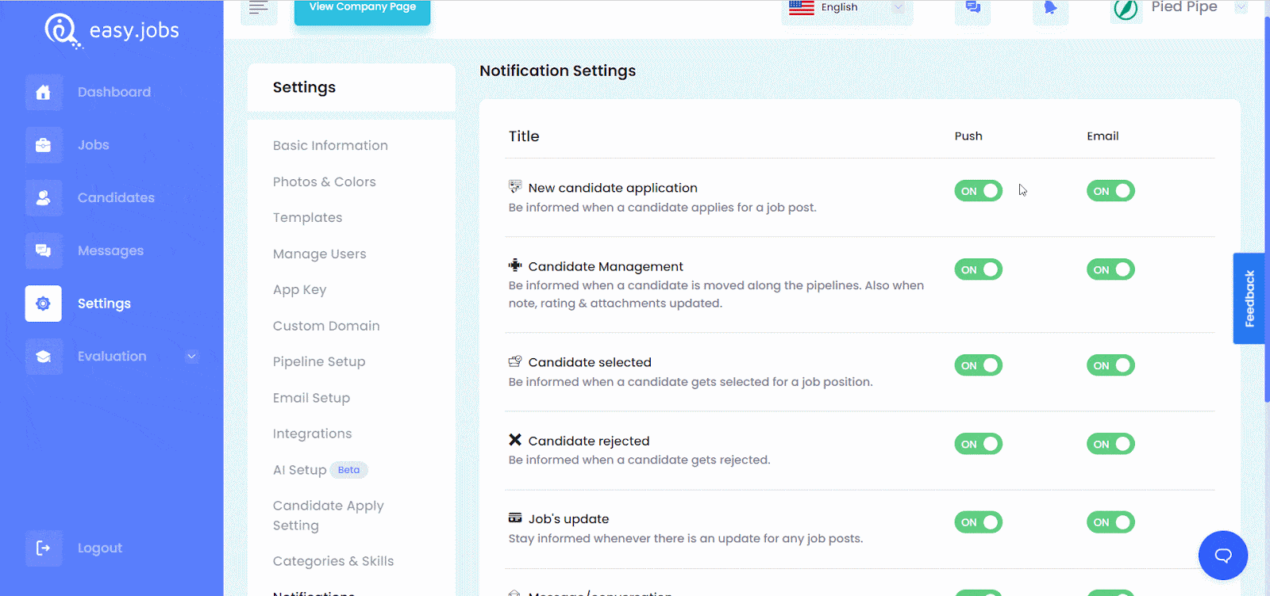Open the Candidates person icon
Screen dimensions: 1270x596
pyautogui.click(x=44, y=197)
